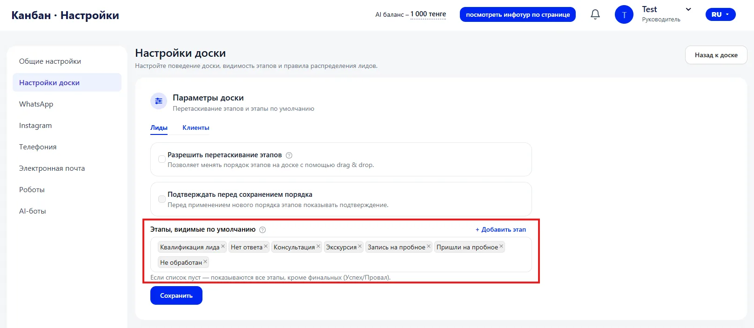754x328 pixels.
Task: Click help icon beside Разрешить перетаскивание этапов
Action: coord(289,155)
